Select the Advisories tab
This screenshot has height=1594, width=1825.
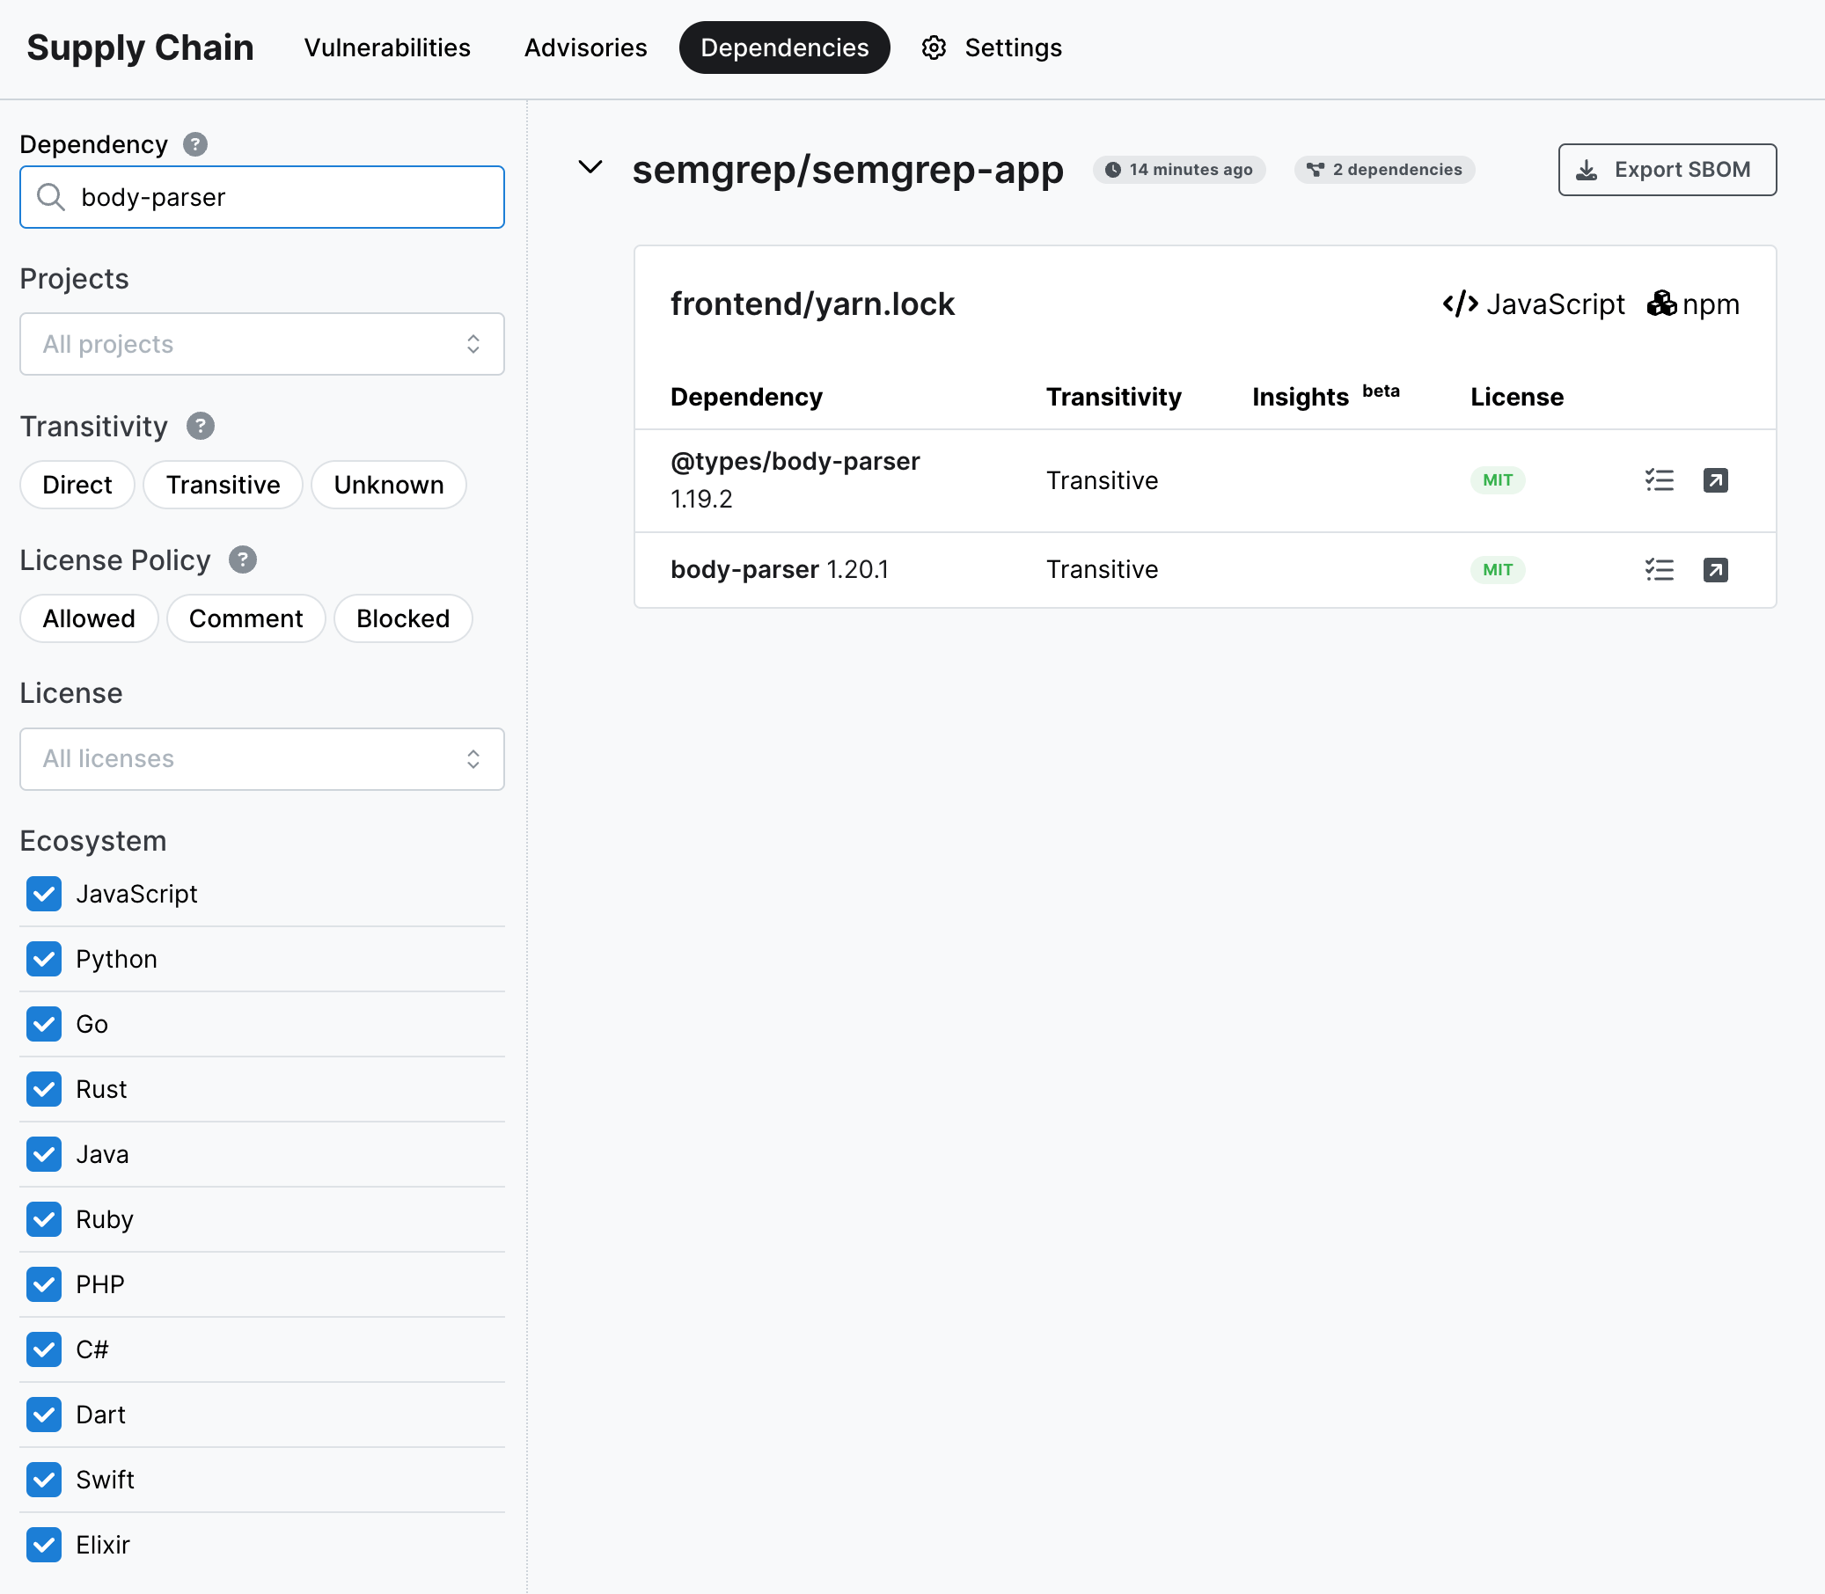[x=585, y=47]
